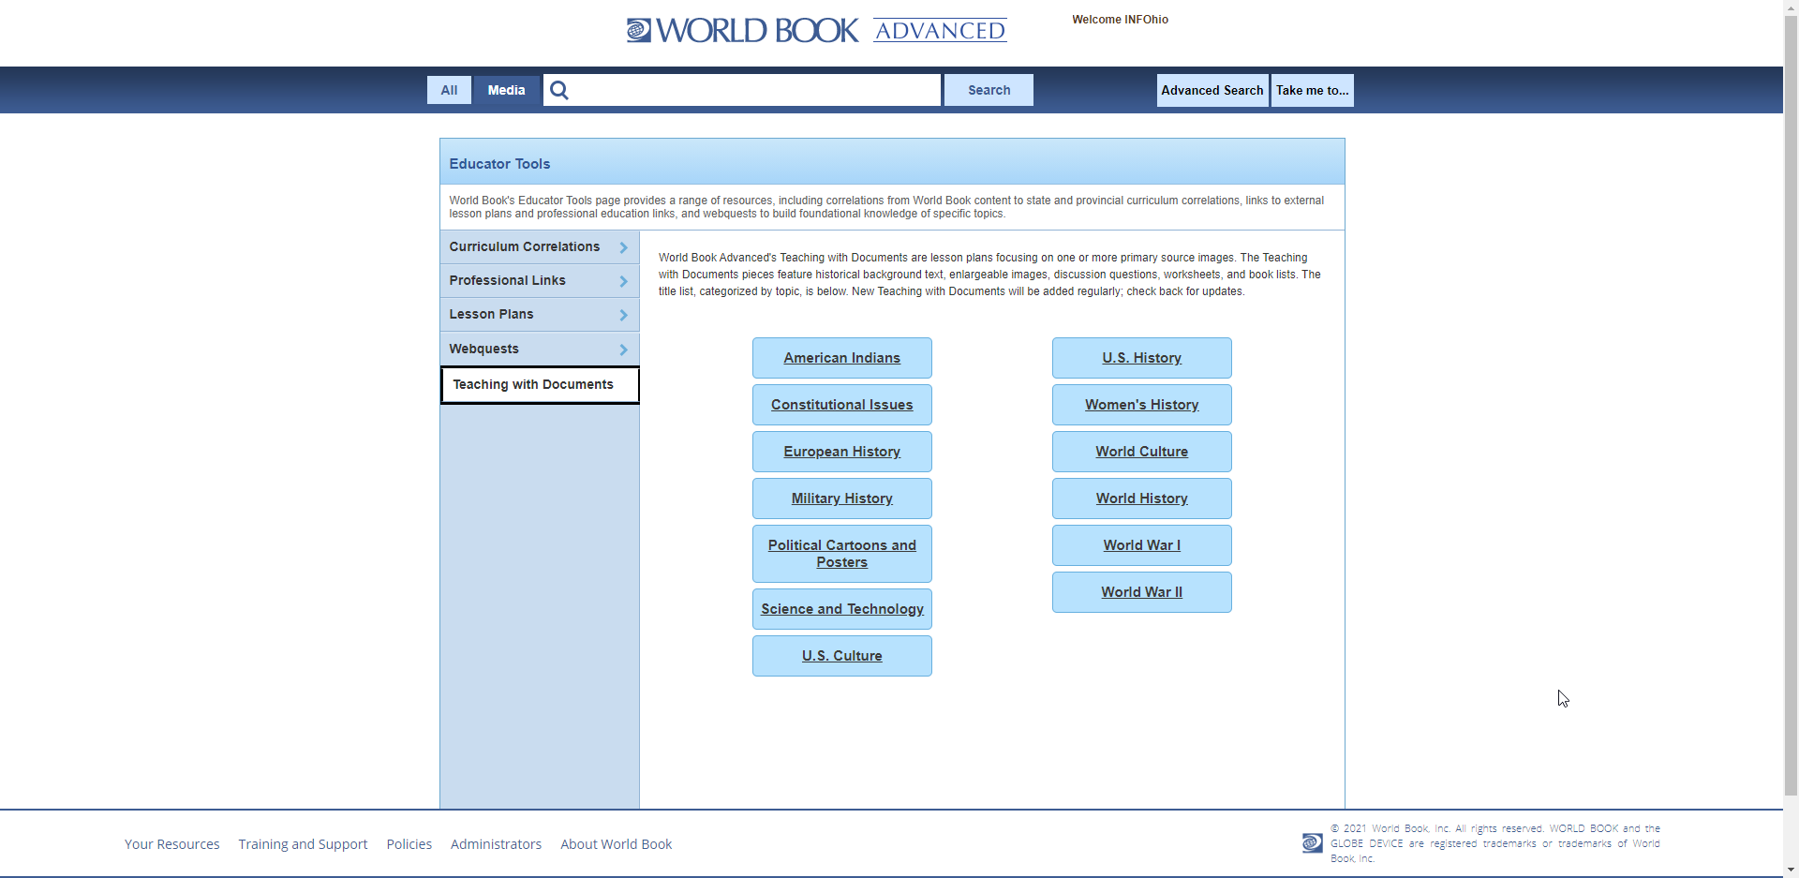The width and height of the screenshot is (1799, 878).
Task: Click the ADVANCED logo text link
Action: pyautogui.click(x=940, y=30)
